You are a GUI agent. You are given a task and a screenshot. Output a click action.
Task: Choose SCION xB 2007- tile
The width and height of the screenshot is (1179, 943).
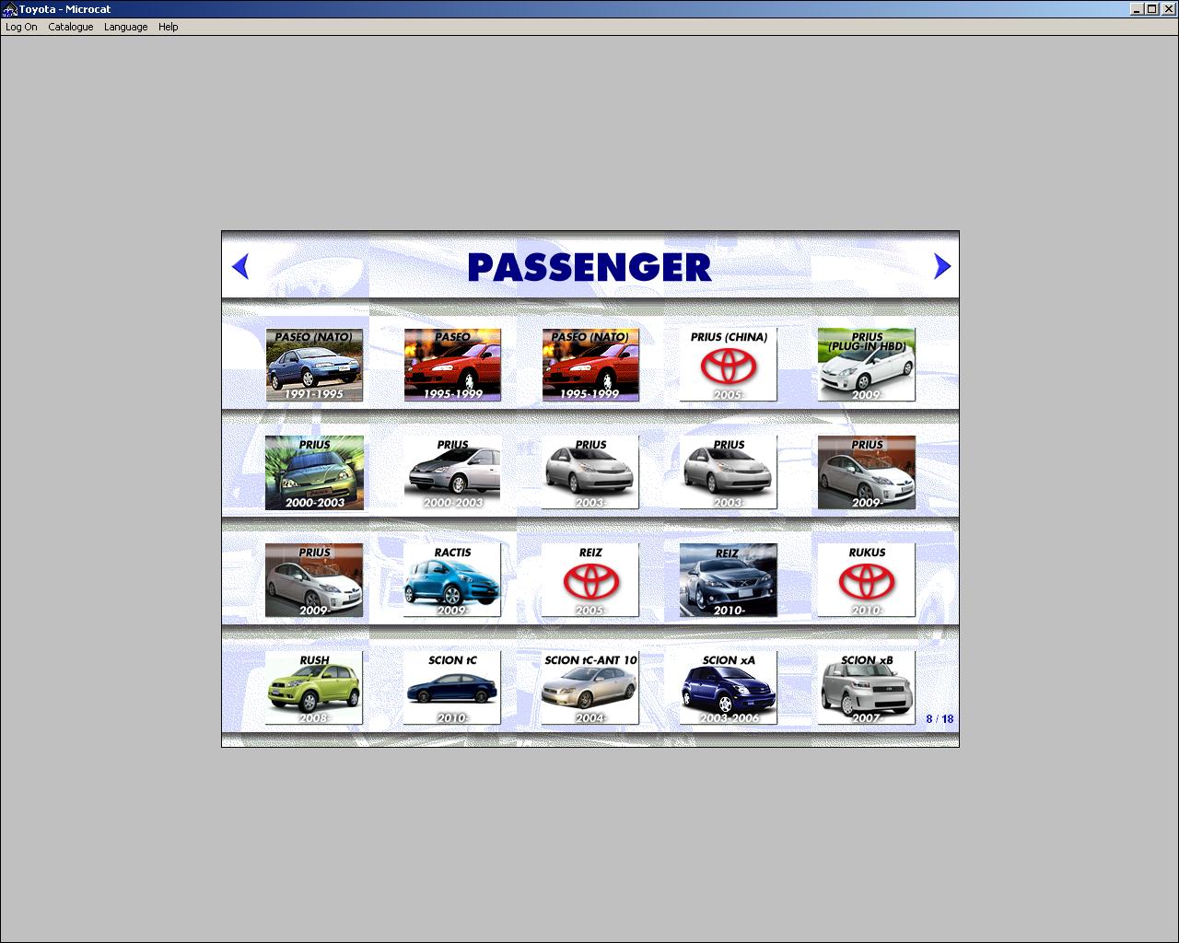pos(867,688)
